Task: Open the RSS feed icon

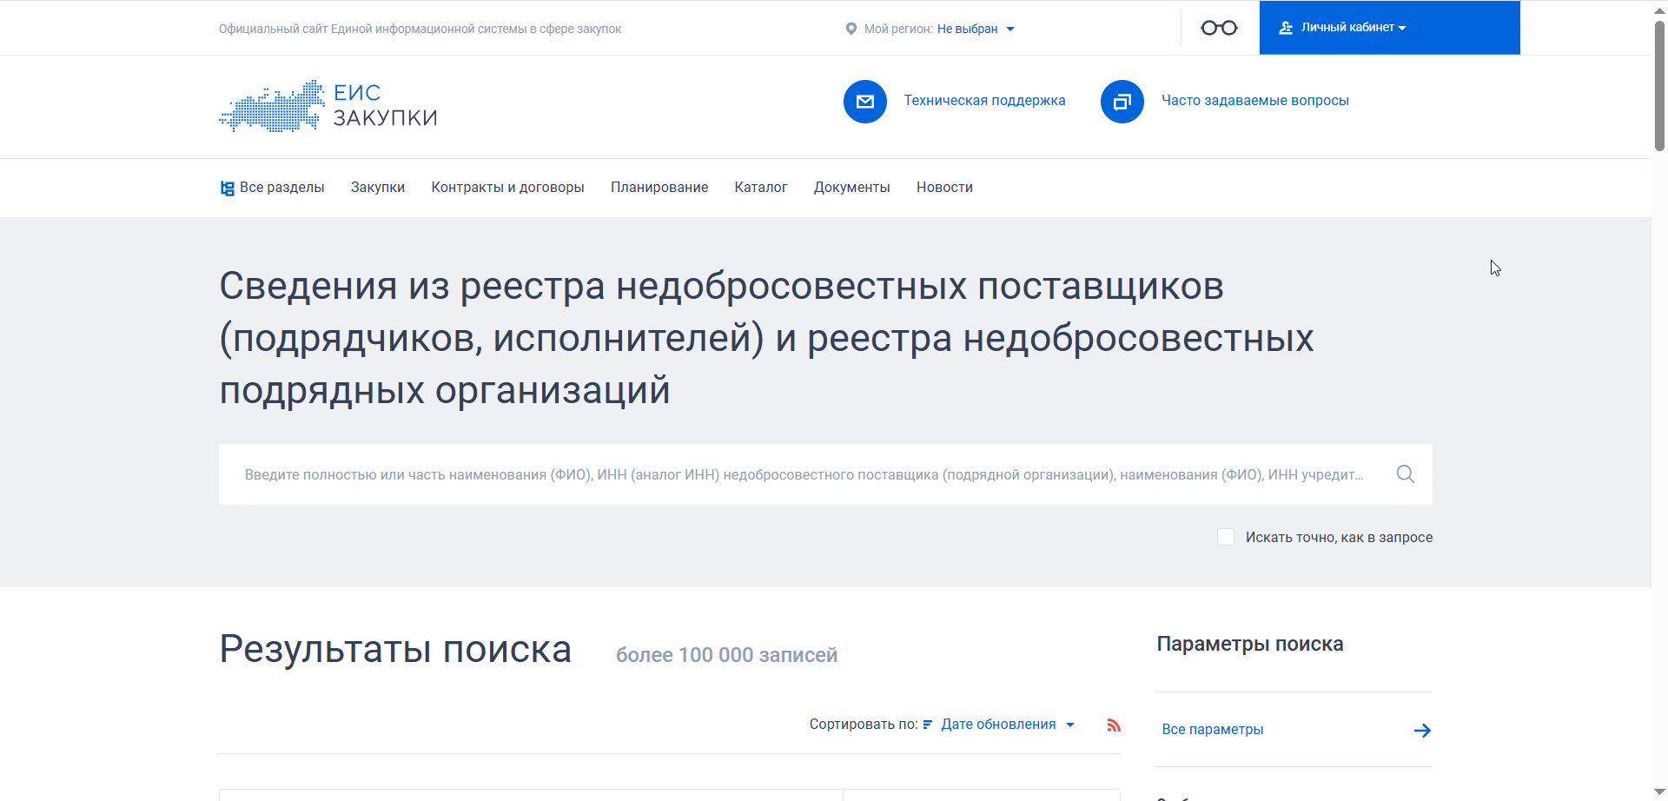Action: coord(1114,725)
